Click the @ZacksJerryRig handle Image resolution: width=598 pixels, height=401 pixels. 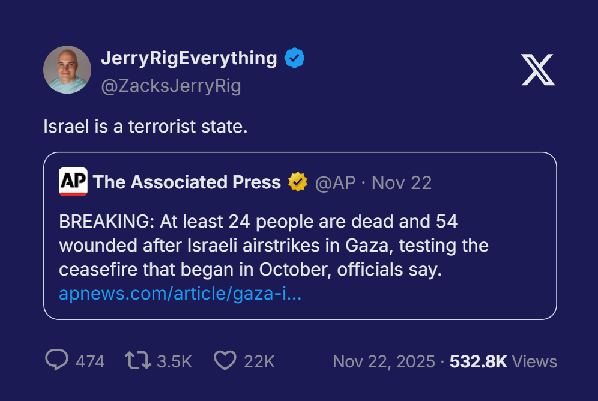coord(171,86)
